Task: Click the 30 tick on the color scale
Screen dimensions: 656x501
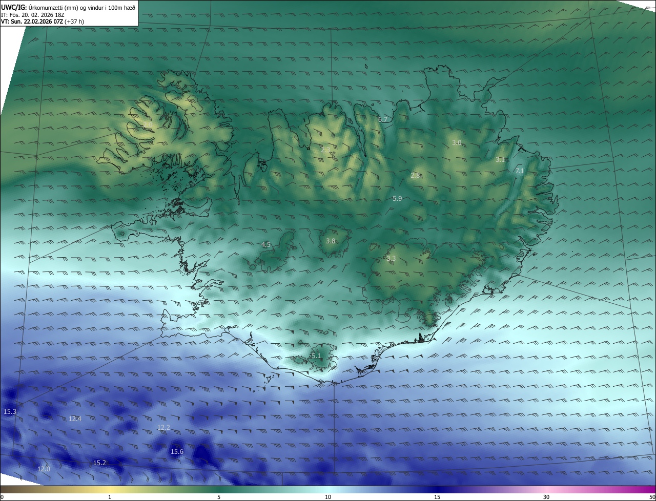Action: pos(546,497)
